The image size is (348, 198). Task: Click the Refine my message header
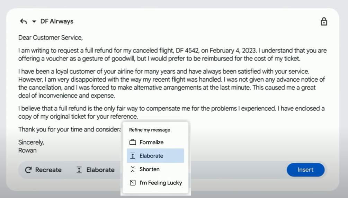(x=150, y=130)
